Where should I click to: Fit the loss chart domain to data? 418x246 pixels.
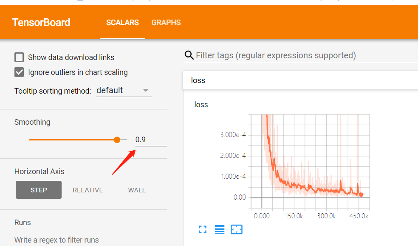pos(237,229)
